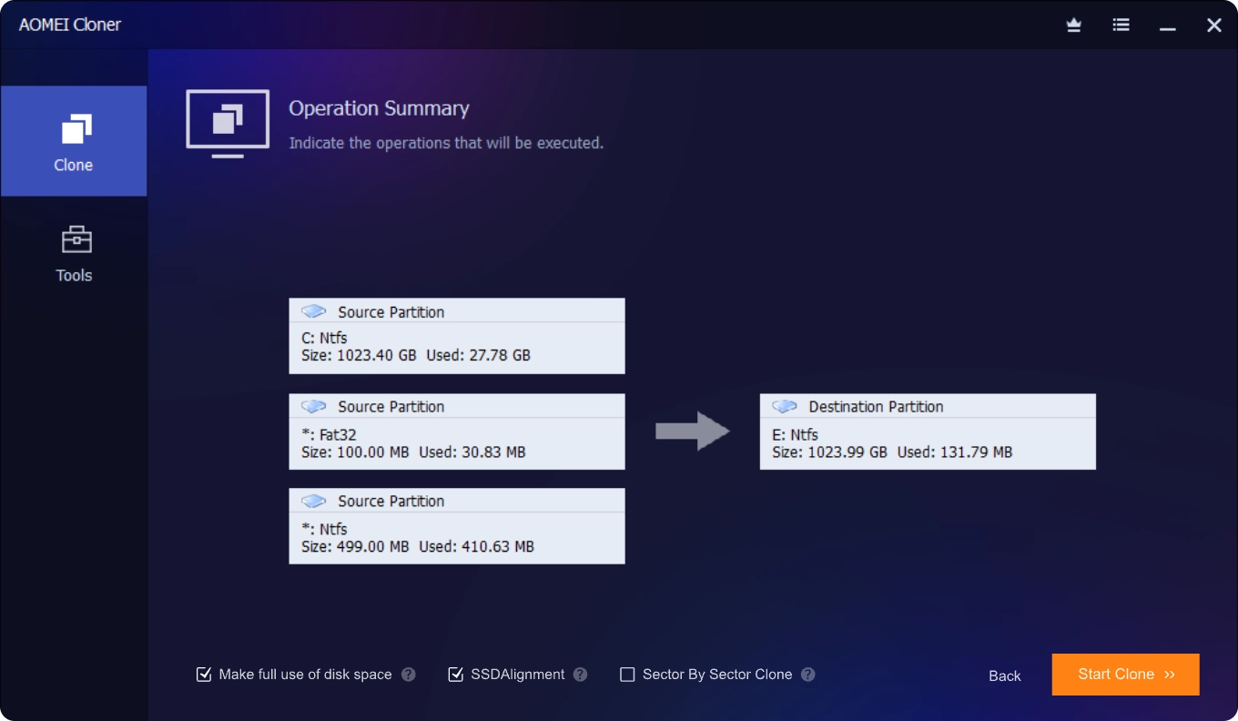Switch to the Clone sidebar tab
Viewport: 1238px width, 721px height.
pyautogui.click(x=74, y=141)
